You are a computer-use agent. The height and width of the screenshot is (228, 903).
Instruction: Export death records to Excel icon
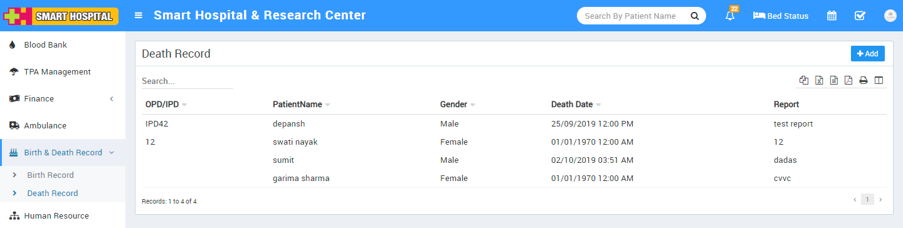tap(819, 80)
